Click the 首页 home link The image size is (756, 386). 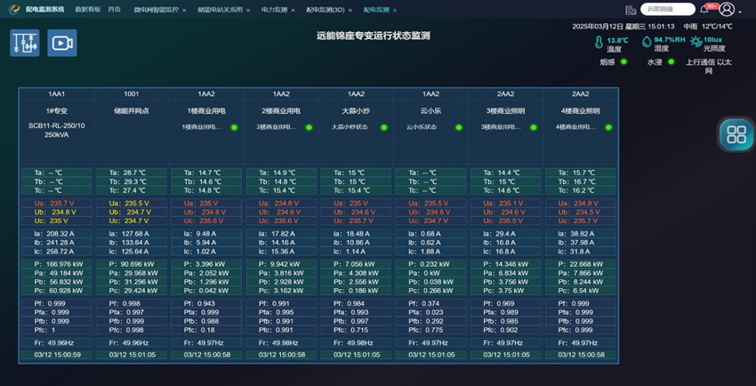(x=114, y=10)
